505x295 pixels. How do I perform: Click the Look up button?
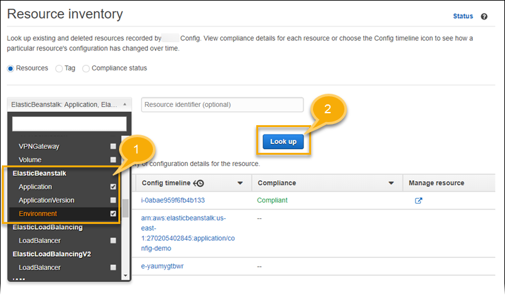point(283,142)
